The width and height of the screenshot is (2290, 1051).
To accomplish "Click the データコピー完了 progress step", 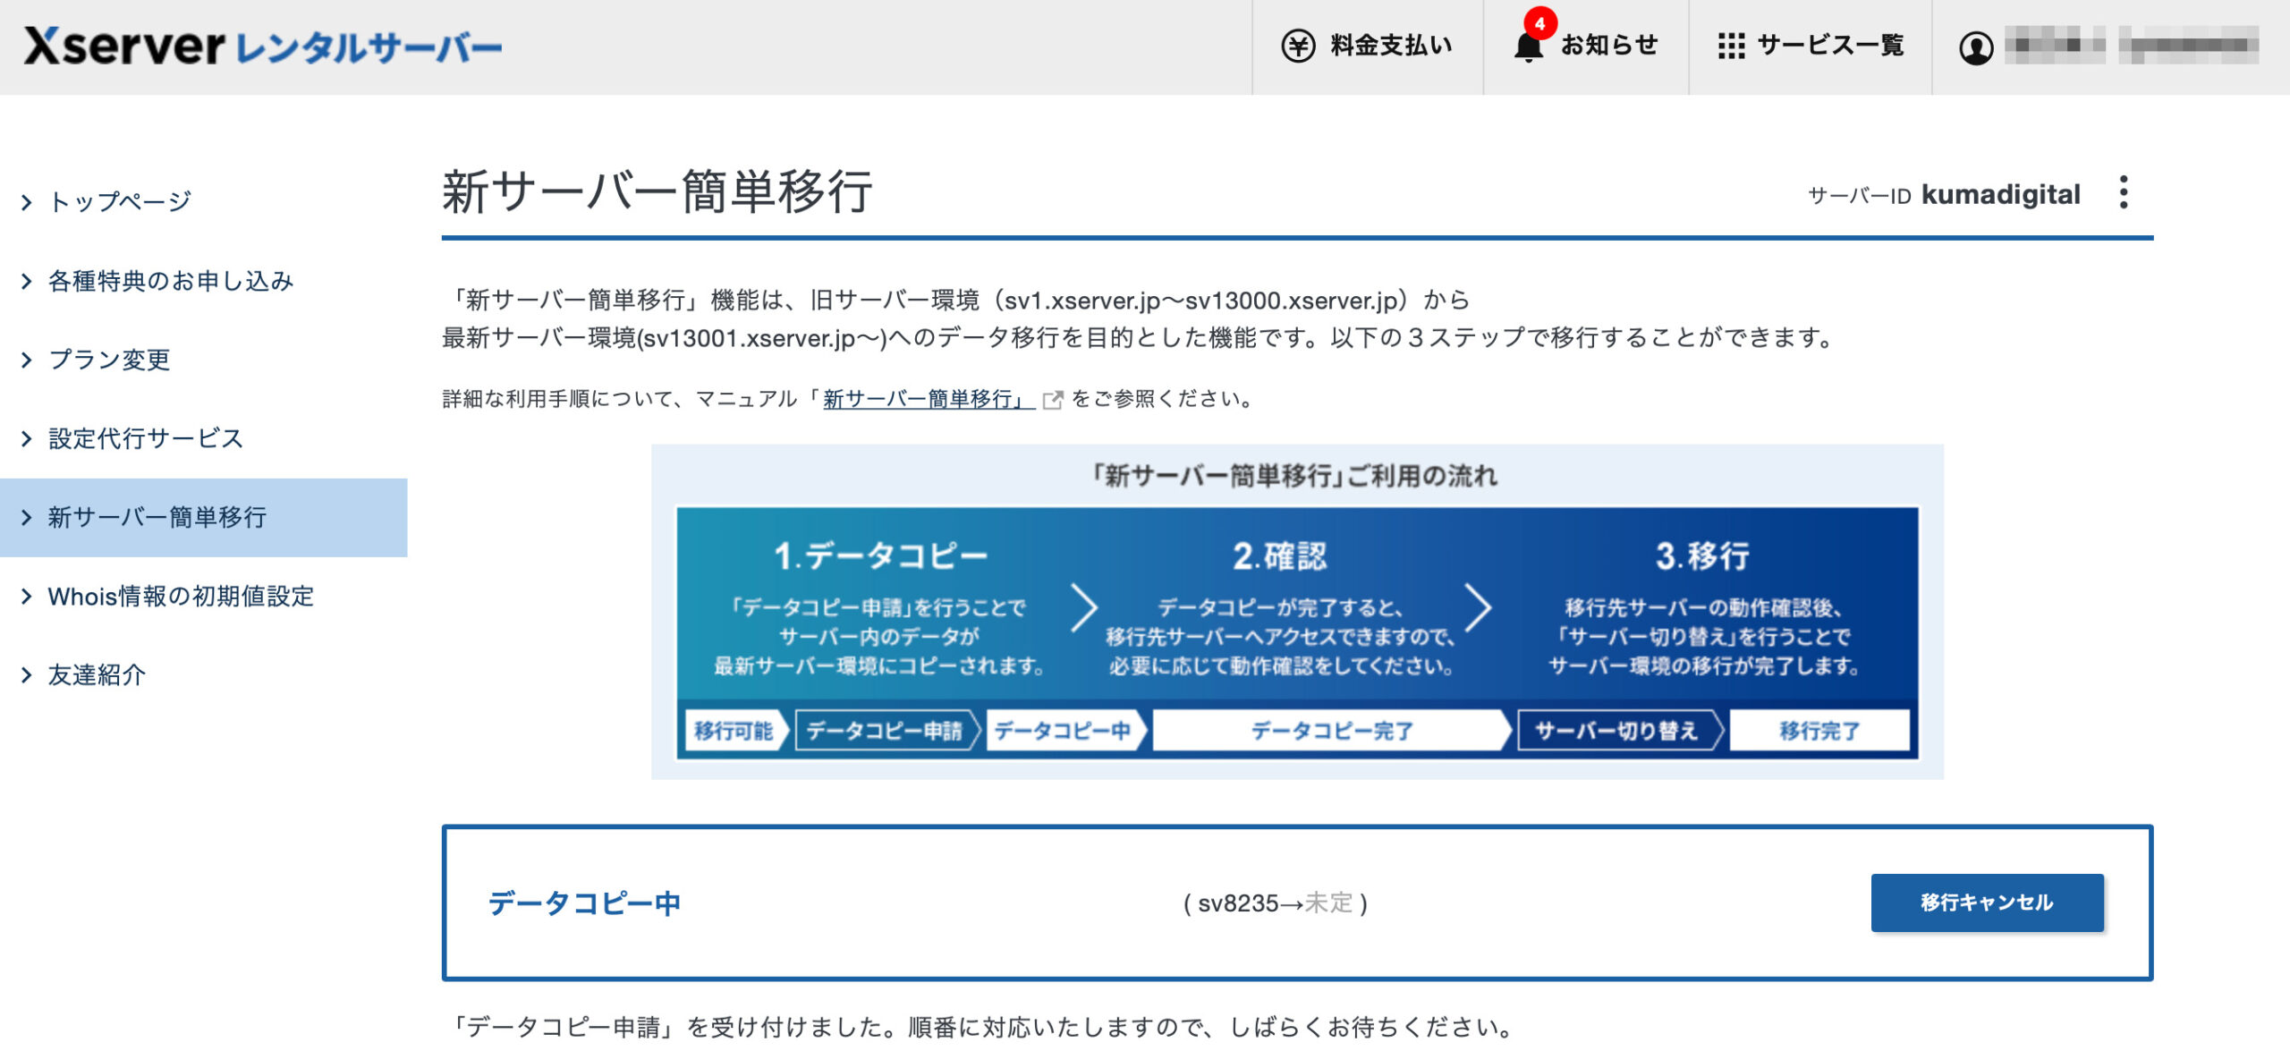I will [1331, 731].
